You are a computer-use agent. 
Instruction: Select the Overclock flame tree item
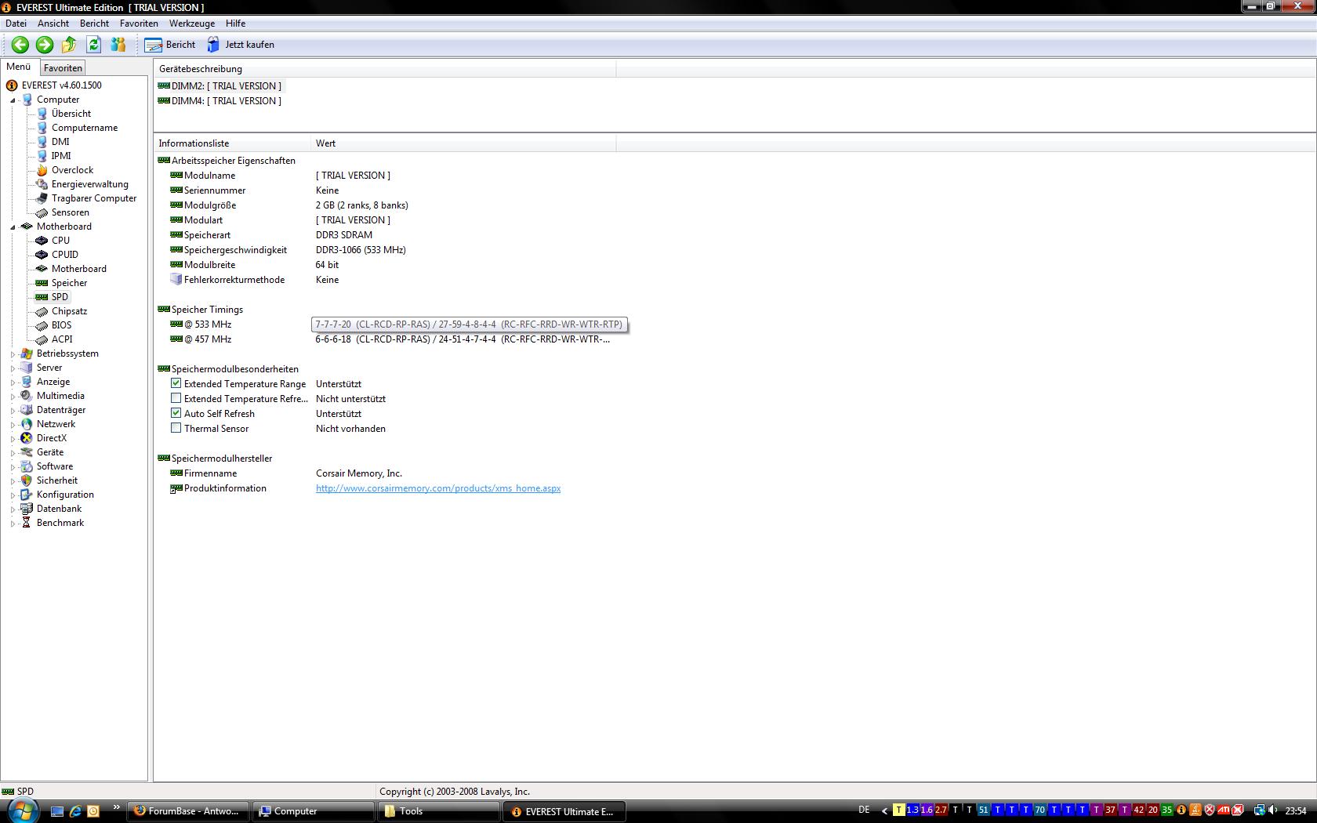pos(72,170)
